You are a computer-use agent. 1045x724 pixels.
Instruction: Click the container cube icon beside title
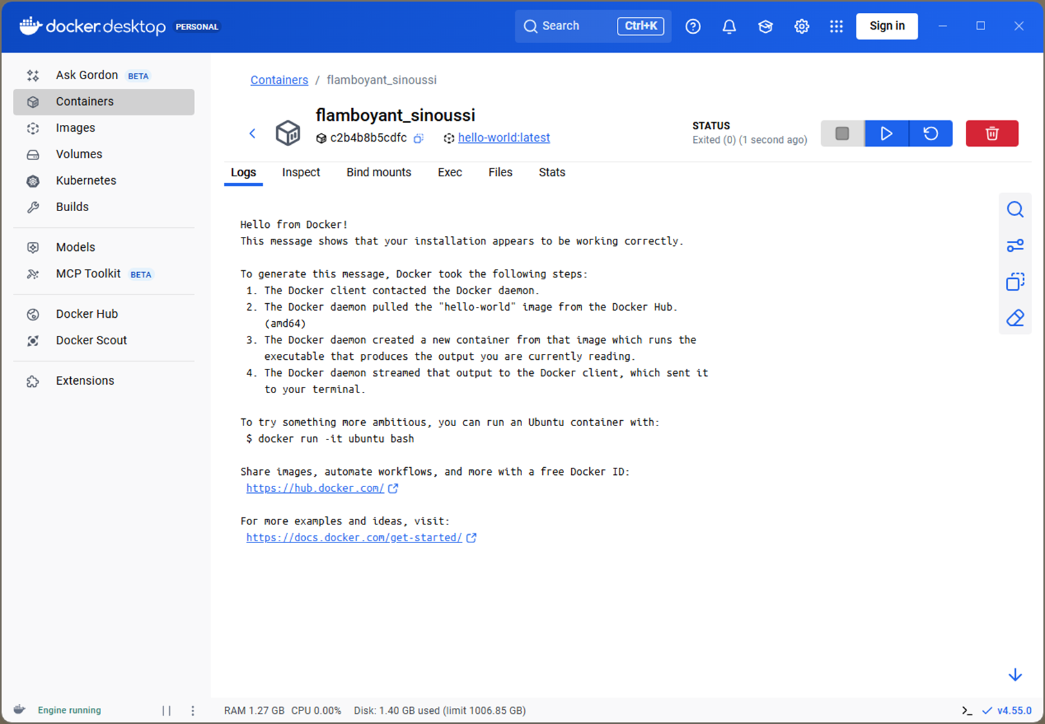click(x=288, y=133)
